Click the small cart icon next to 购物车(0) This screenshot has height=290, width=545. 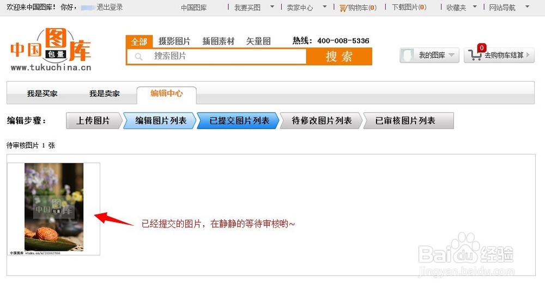coord(343,8)
